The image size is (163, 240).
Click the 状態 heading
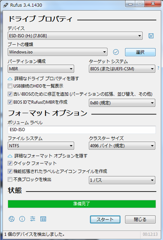(15, 190)
